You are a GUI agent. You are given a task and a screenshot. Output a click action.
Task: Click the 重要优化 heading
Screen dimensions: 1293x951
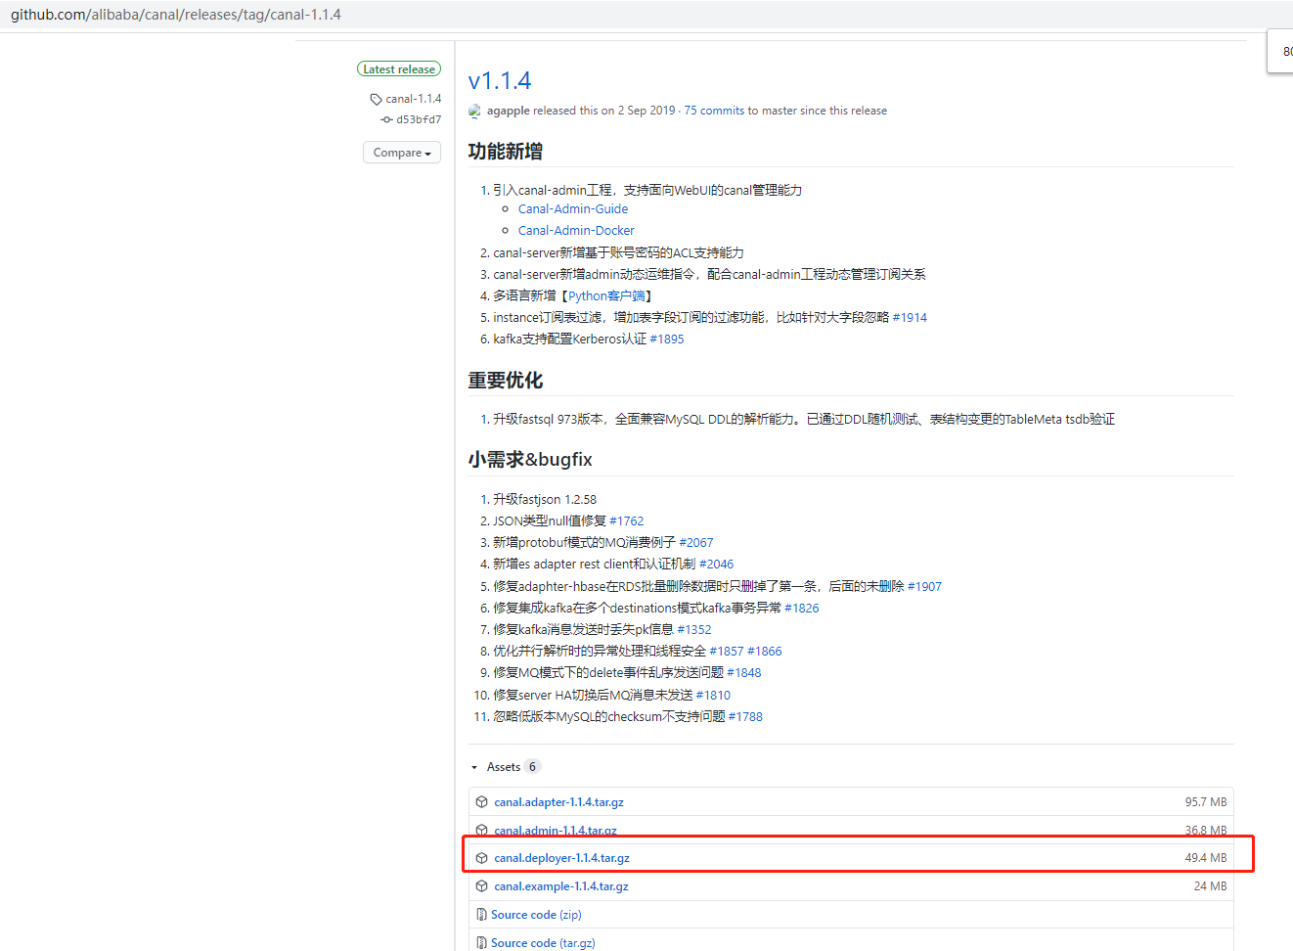click(505, 381)
